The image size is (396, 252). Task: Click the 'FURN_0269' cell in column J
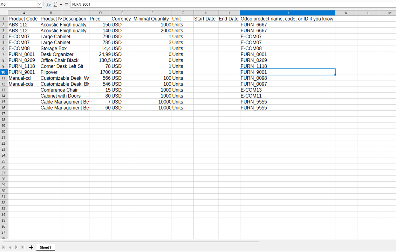click(x=288, y=60)
